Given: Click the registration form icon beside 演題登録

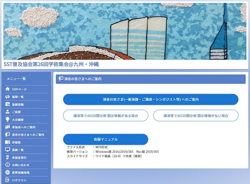Looking at the screenshot, I should point(7,104).
